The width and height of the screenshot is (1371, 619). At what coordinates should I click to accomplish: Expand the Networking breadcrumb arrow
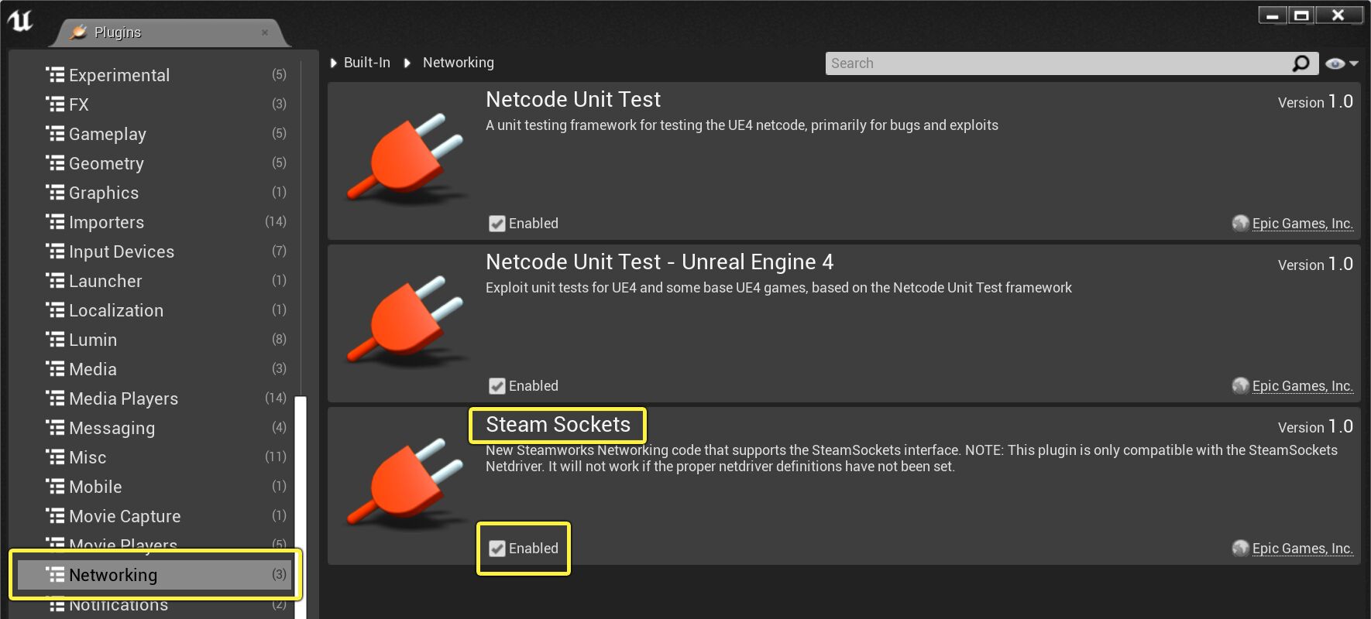408,63
